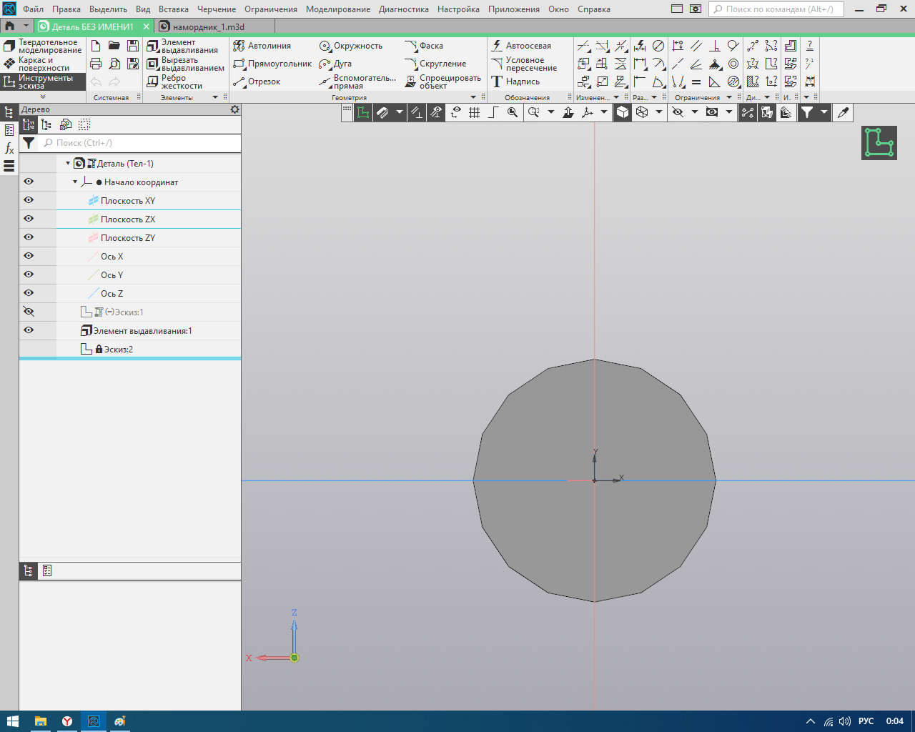Click the auto-dimension lightning icon

(x=640, y=46)
